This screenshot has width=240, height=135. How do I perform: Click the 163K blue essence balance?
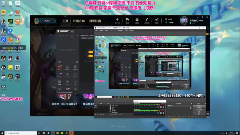169,22
